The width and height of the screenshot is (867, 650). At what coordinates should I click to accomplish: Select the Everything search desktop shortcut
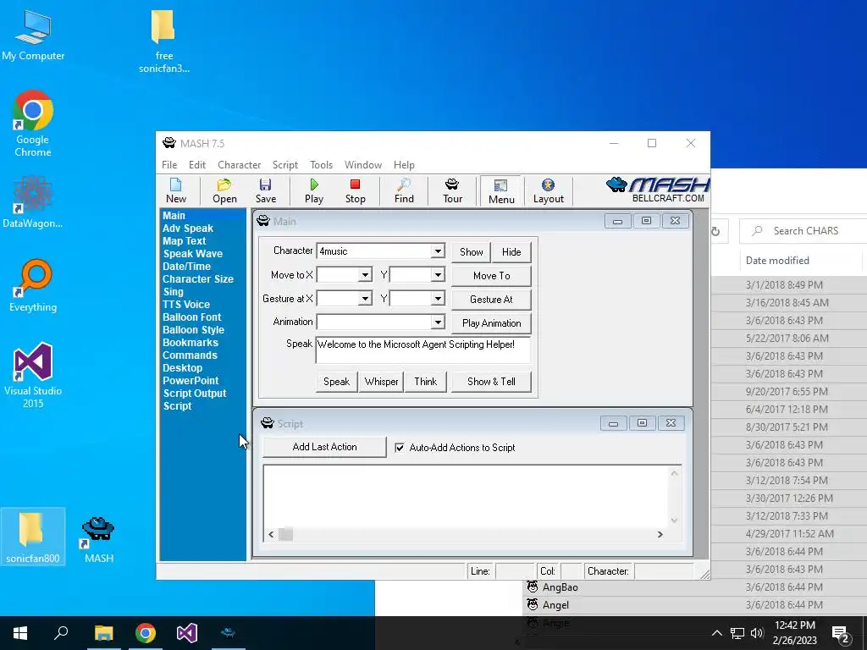[x=33, y=286]
